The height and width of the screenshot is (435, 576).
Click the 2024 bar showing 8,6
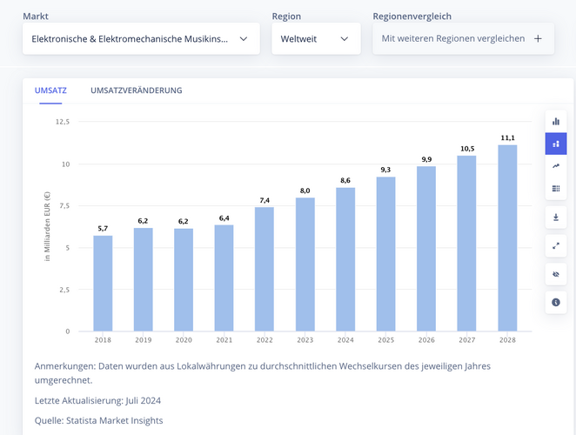[345, 259]
